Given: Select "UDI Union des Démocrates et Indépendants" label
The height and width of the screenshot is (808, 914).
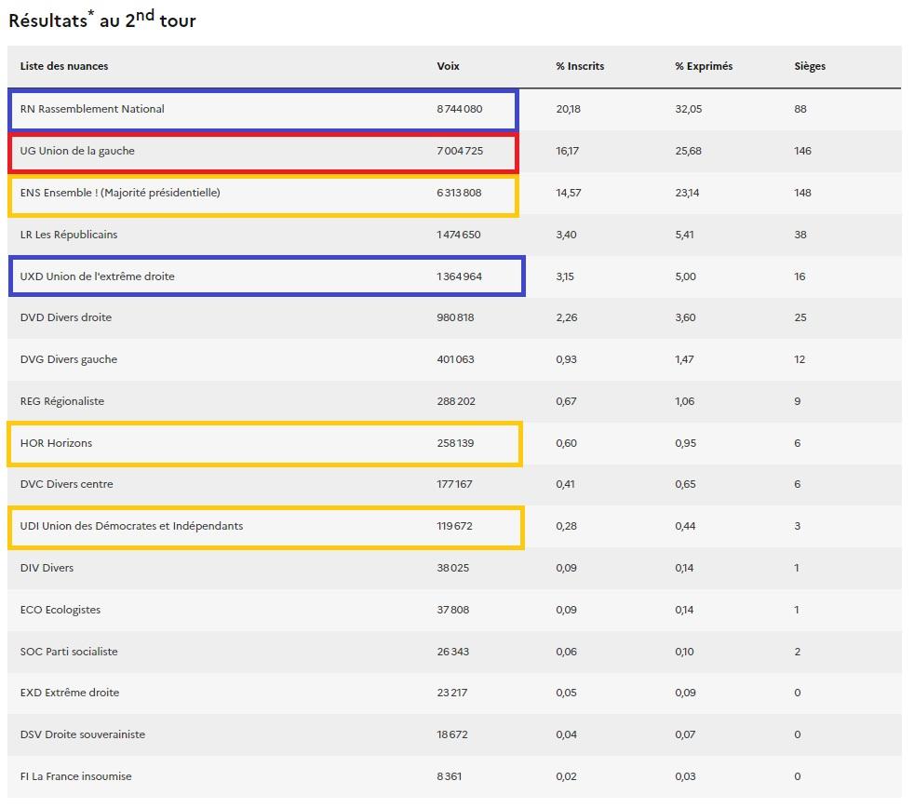Looking at the screenshot, I should click(132, 527).
